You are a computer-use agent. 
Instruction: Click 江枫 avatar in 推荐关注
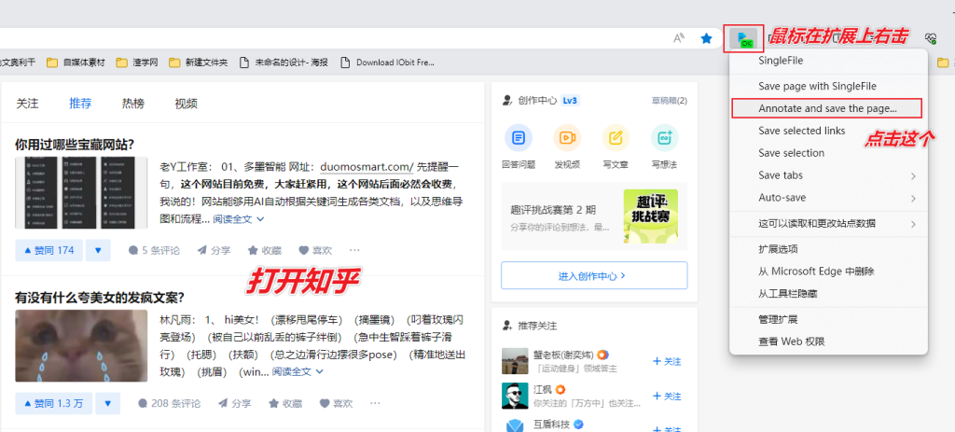point(515,396)
